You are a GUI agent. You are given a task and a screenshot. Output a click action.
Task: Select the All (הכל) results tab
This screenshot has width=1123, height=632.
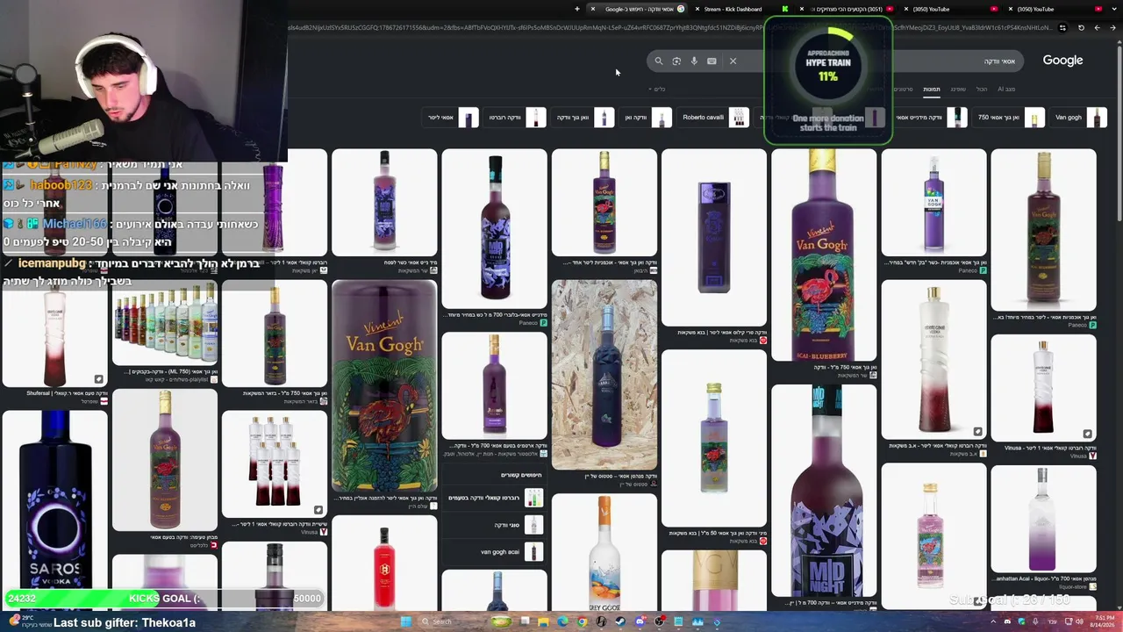pos(982,89)
